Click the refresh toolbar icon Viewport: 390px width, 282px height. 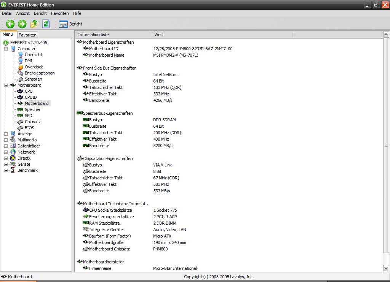(x=46, y=24)
